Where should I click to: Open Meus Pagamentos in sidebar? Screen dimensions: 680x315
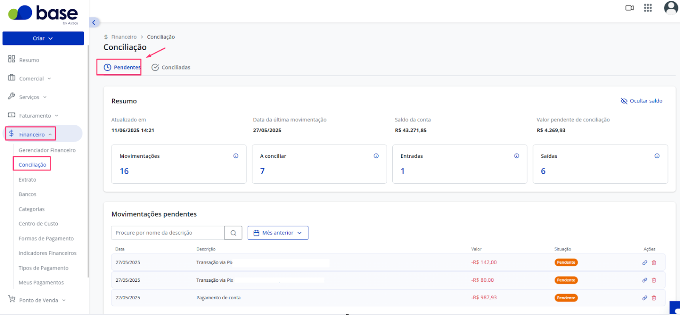coord(41,282)
